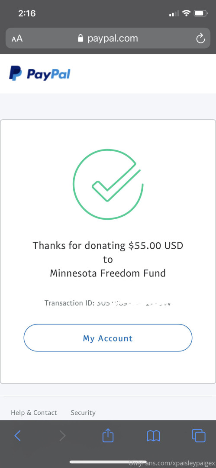
Task: Tap the cellular signal bars icon
Action: (174, 13)
